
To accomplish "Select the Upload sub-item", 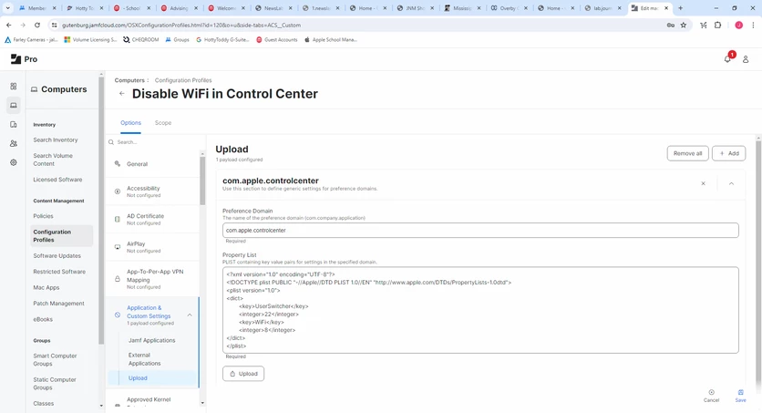I will point(138,377).
